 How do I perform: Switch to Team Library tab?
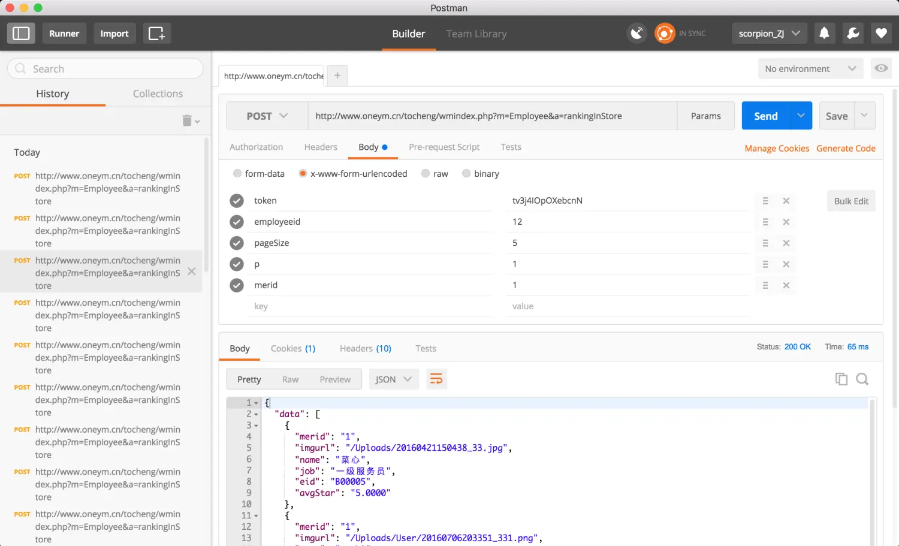[476, 34]
